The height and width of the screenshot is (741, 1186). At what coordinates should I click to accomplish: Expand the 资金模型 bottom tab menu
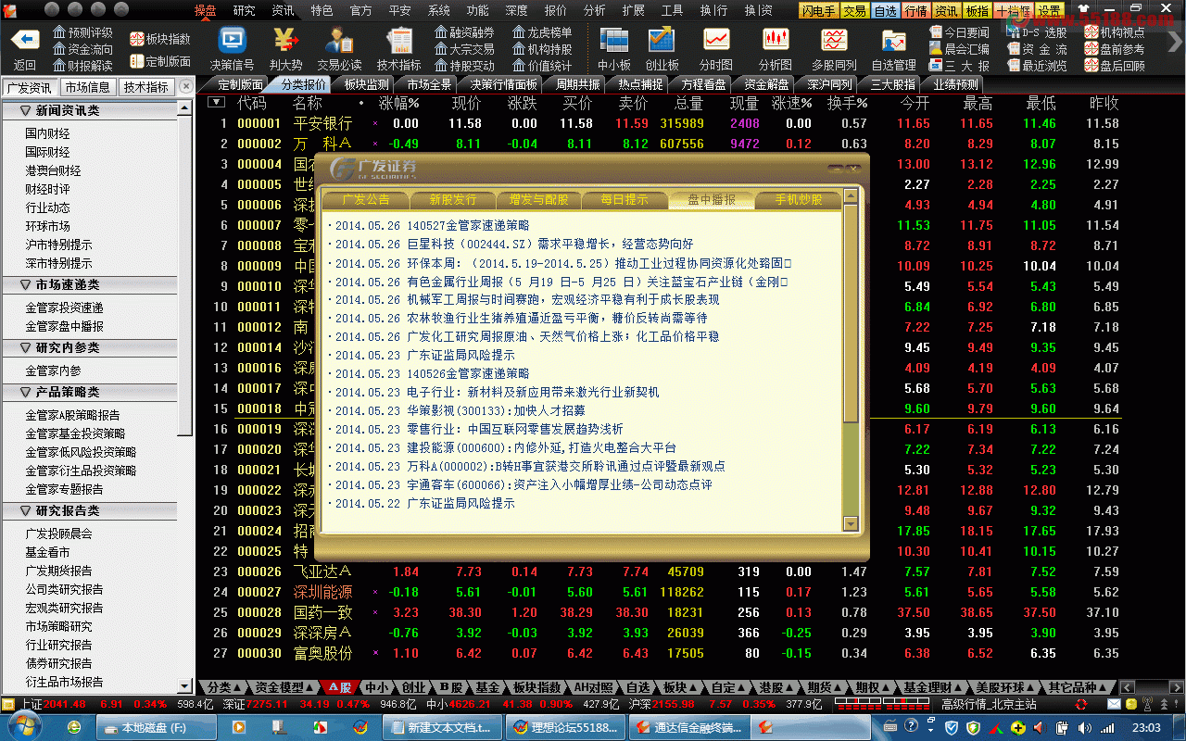pos(284,687)
